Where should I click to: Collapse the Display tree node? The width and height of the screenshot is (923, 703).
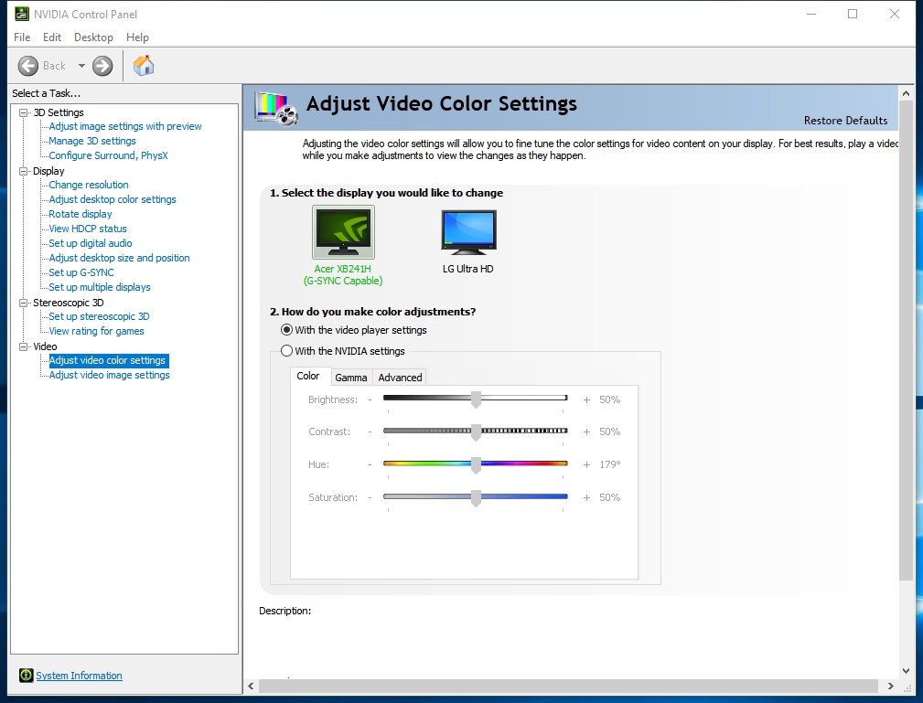point(24,171)
